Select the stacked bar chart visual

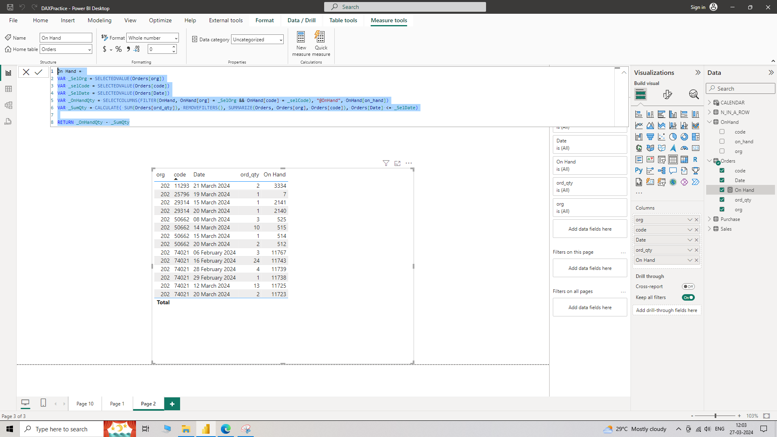click(x=639, y=114)
